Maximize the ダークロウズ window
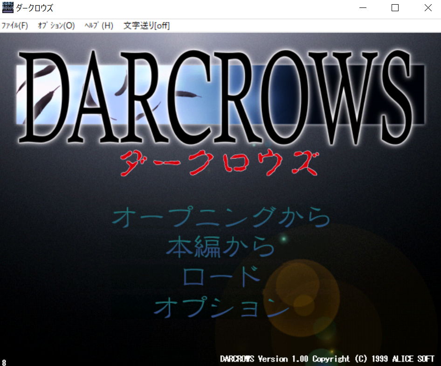This screenshot has height=366, width=441. (x=395, y=7)
